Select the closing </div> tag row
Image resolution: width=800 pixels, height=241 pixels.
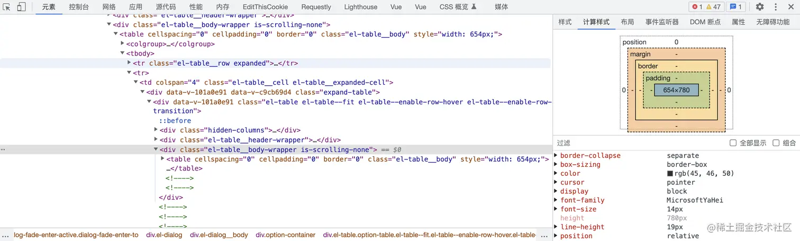(x=170, y=198)
